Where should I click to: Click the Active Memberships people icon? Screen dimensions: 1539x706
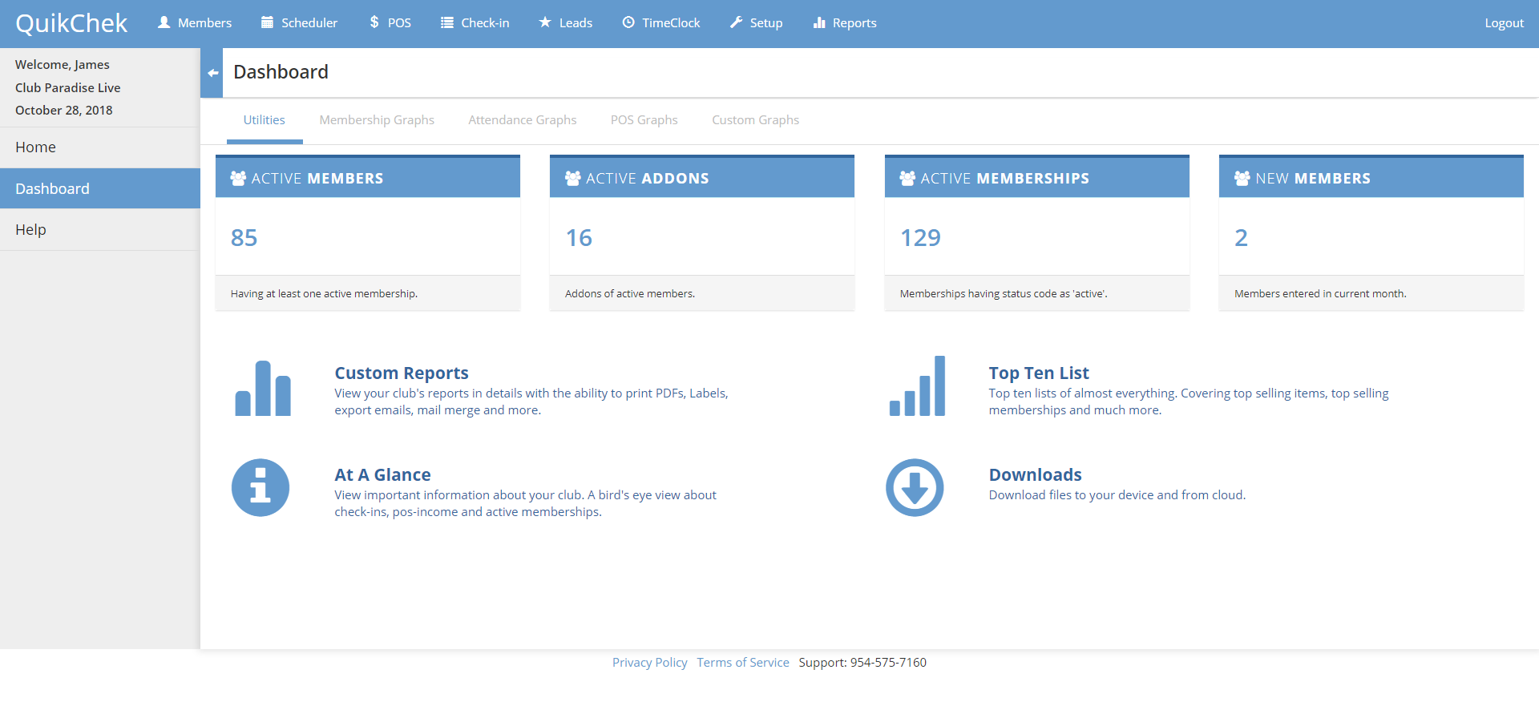(x=907, y=178)
